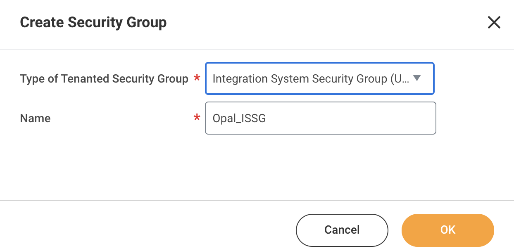Click the red asterisk beside the type dropdown
Screen dimensions: 514x251
[x=197, y=78]
